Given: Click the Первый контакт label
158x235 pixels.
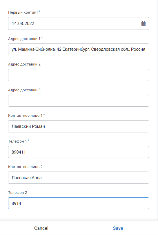Looking at the screenshot, I should 23,12.
